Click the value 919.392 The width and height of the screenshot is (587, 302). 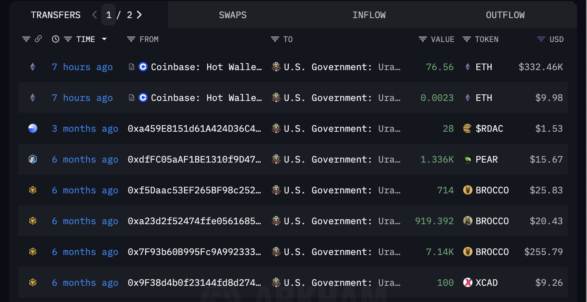pyautogui.click(x=434, y=221)
